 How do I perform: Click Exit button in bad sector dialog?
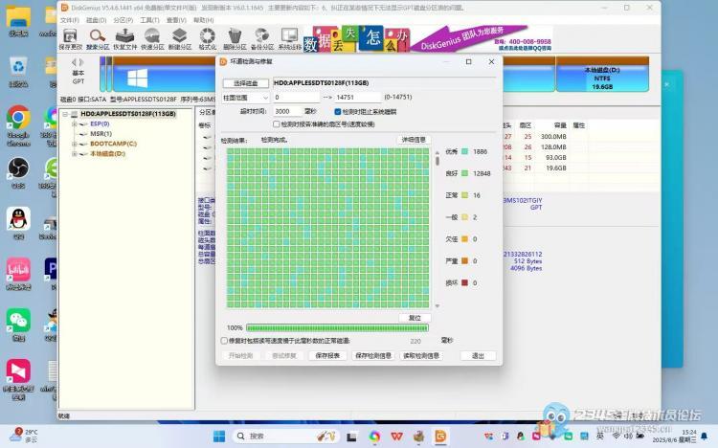[x=478, y=355]
